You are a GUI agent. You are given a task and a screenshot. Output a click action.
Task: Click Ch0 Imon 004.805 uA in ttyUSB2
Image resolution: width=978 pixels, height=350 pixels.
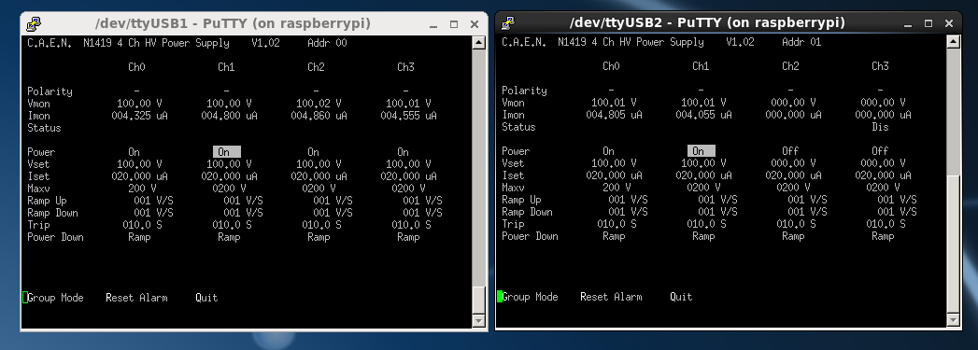pos(615,115)
